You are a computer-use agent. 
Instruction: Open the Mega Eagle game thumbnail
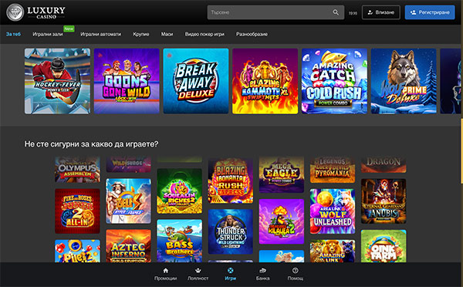tap(282, 175)
